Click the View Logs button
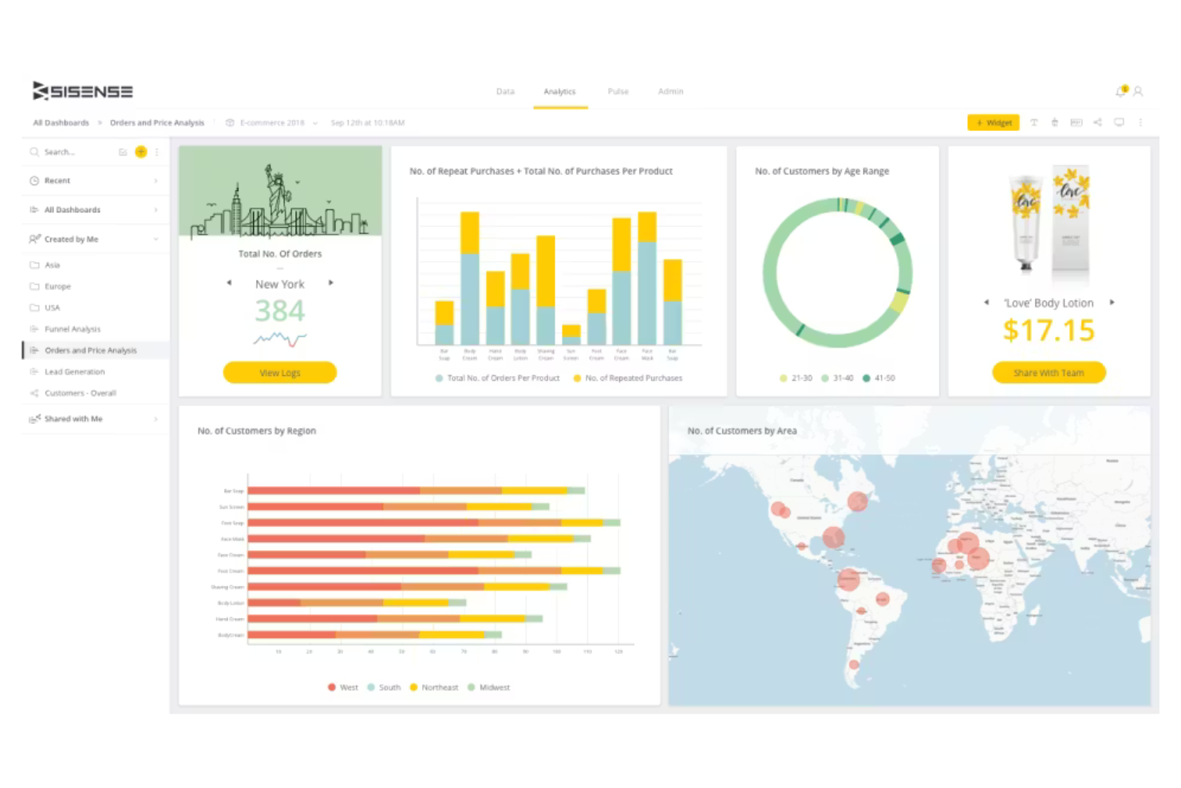Viewport: 1181px width, 788px height. coord(279,372)
